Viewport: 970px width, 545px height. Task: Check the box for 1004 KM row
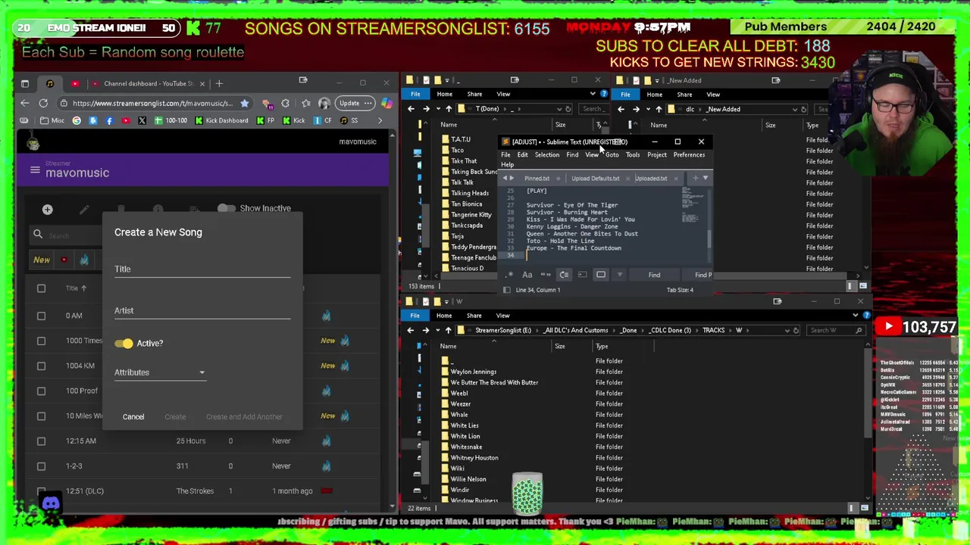[x=41, y=366]
